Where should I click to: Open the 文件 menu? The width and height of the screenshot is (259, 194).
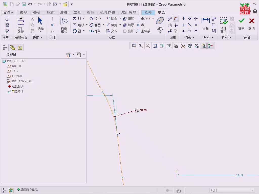click(x=8, y=12)
